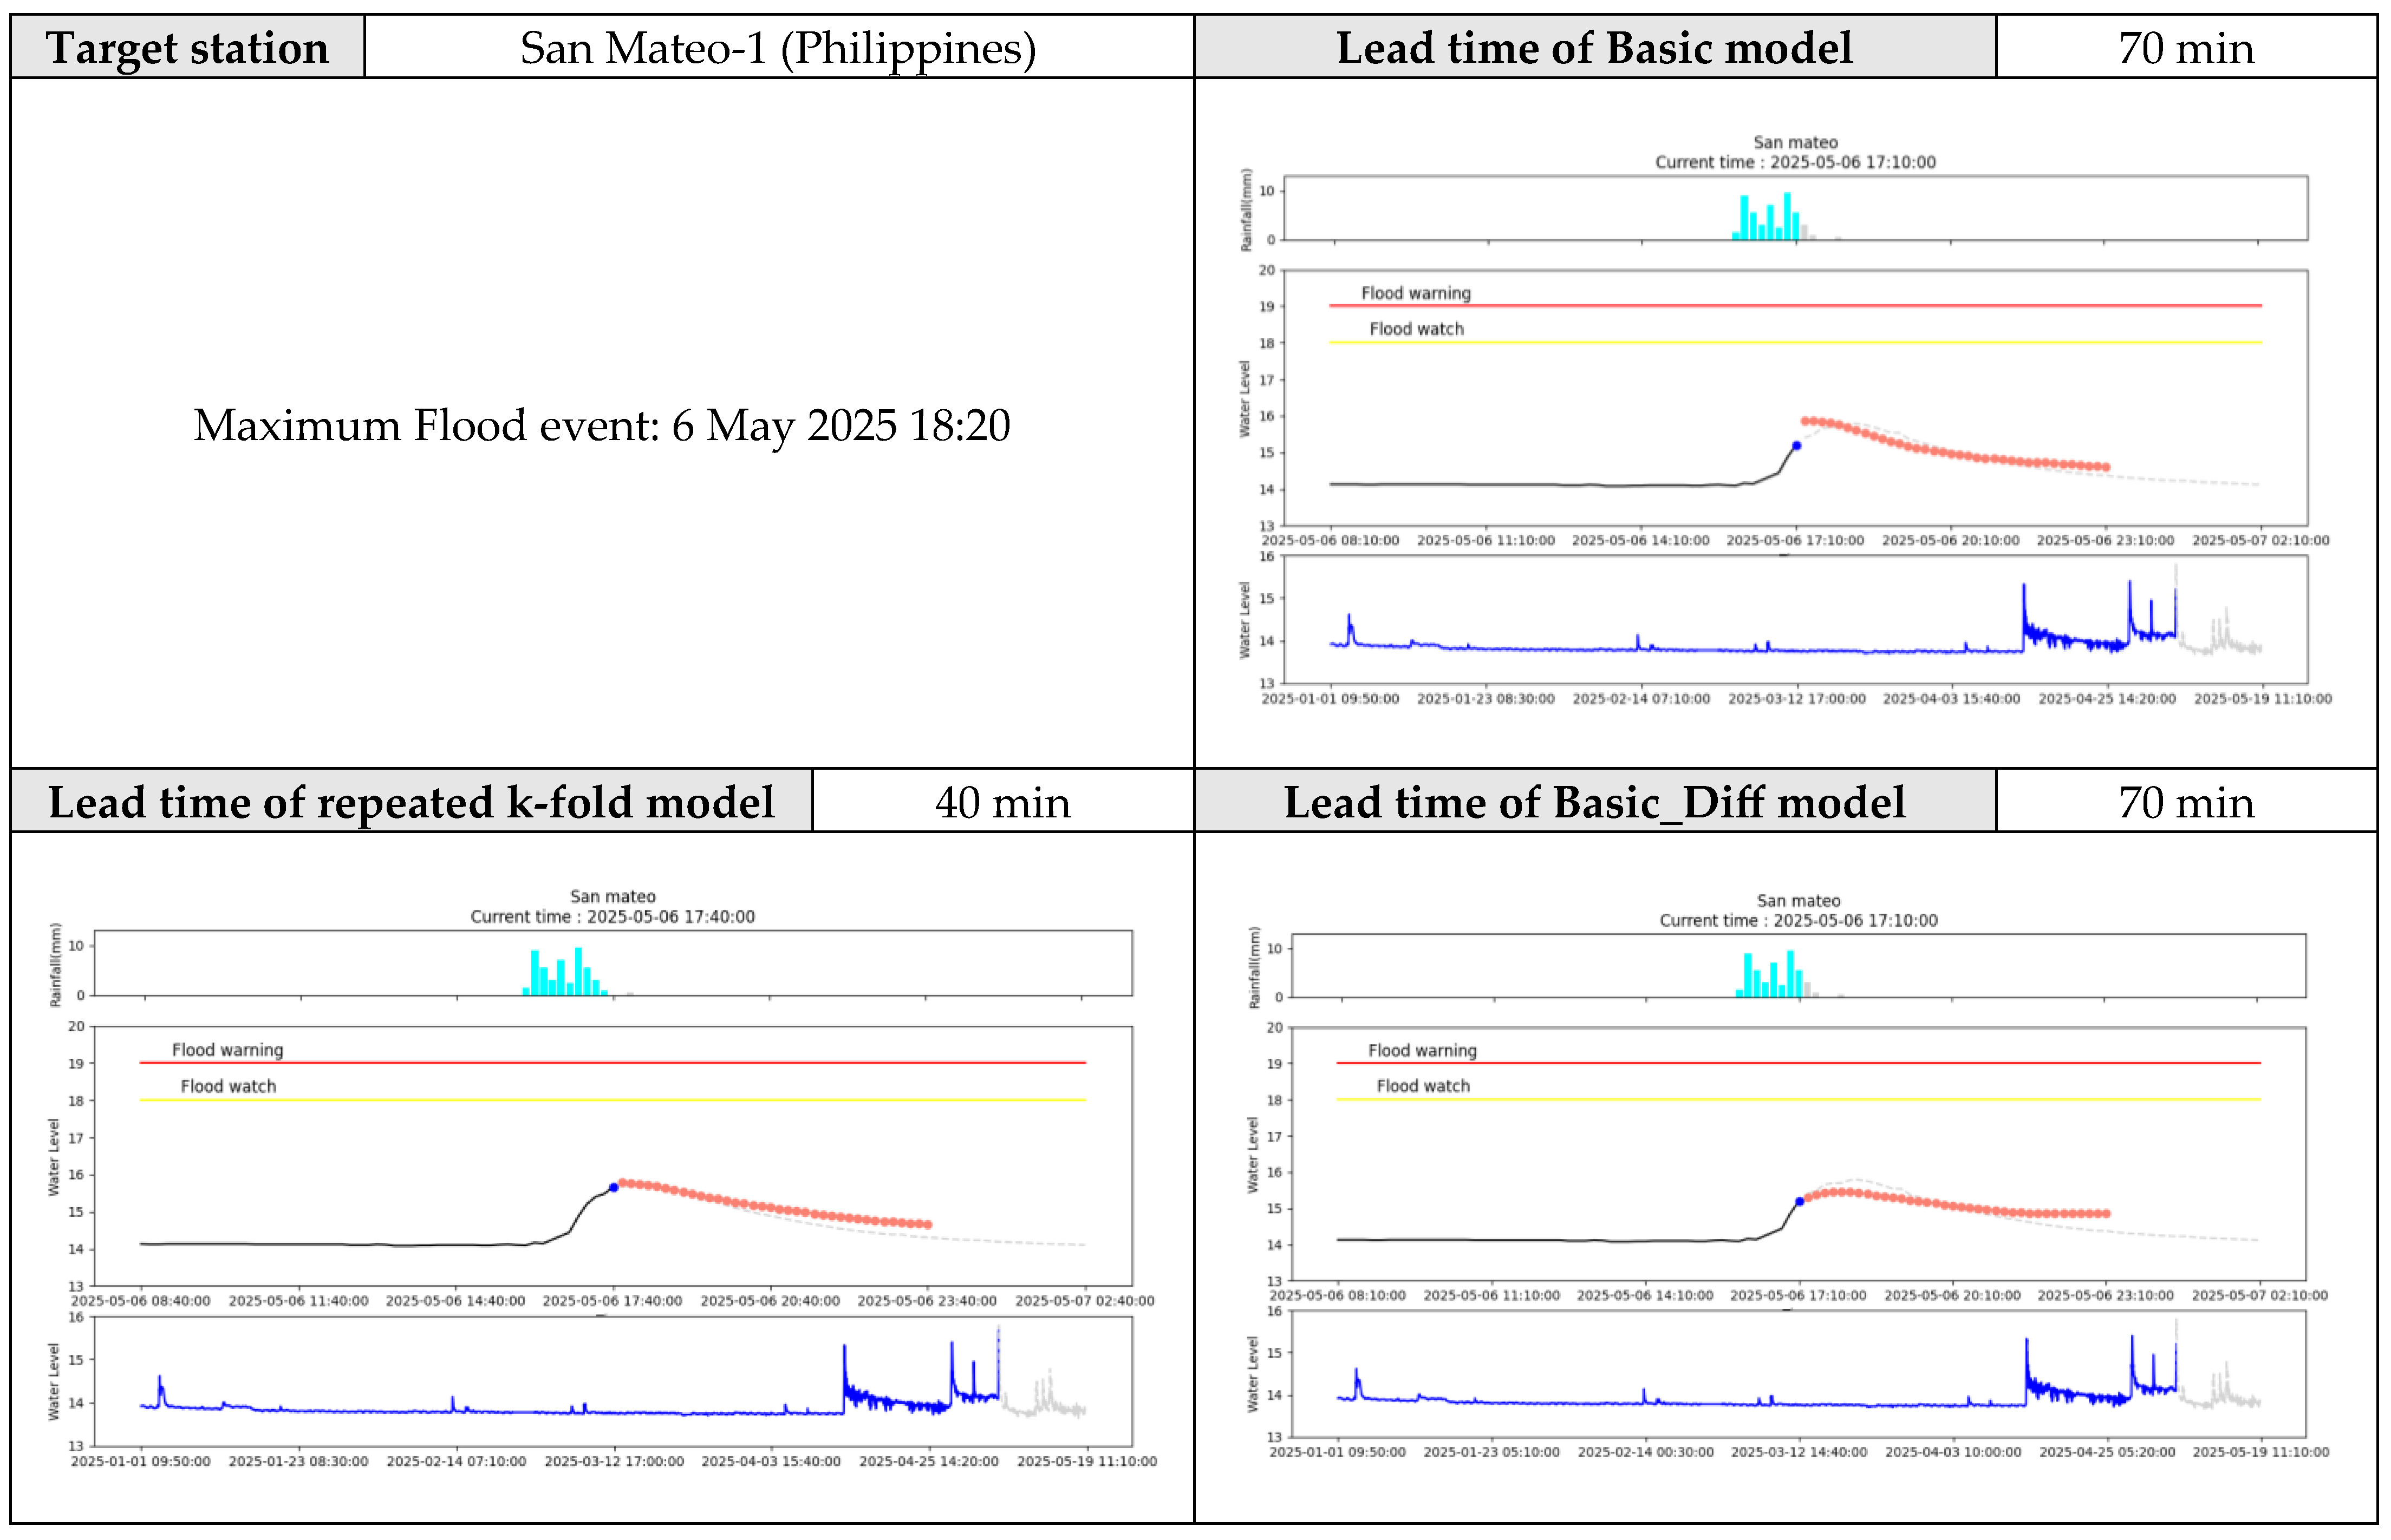Click the 2025-03-12 17:00:00 tick in k-fold chart

[613, 1462]
